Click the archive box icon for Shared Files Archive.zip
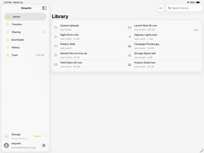 tap(56, 55)
